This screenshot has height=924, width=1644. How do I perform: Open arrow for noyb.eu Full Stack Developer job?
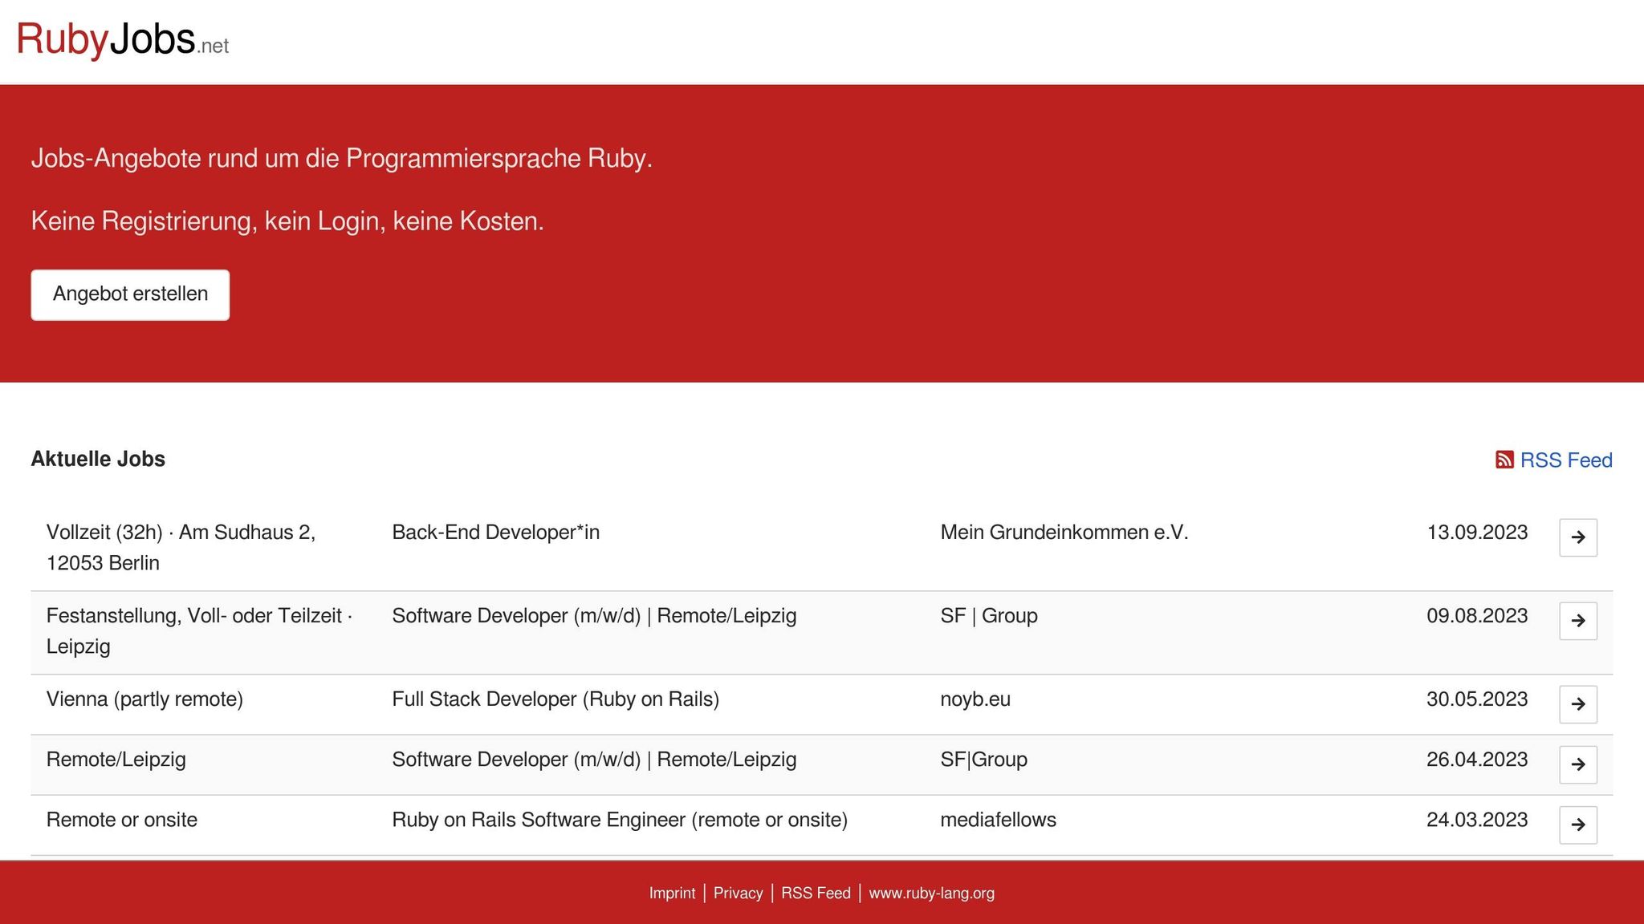tap(1578, 704)
